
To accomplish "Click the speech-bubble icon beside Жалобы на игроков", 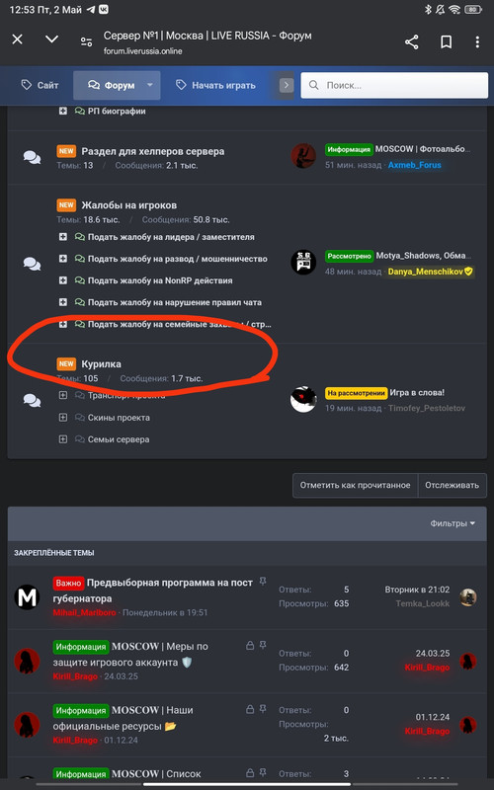I will click(x=33, y=264).
